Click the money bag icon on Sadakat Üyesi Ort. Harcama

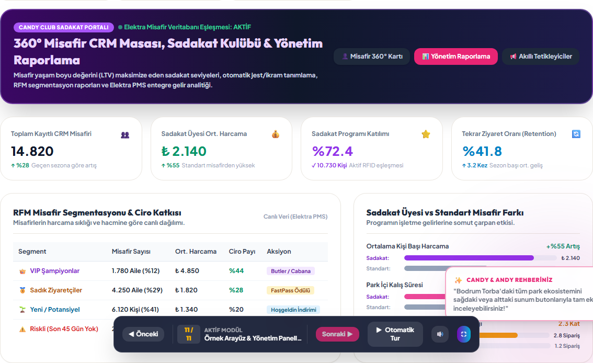coord(275,134)
